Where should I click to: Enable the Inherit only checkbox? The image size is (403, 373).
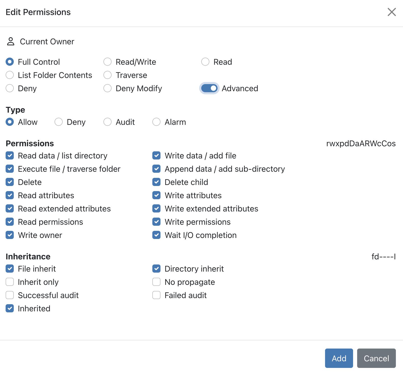tap(10, 282)
